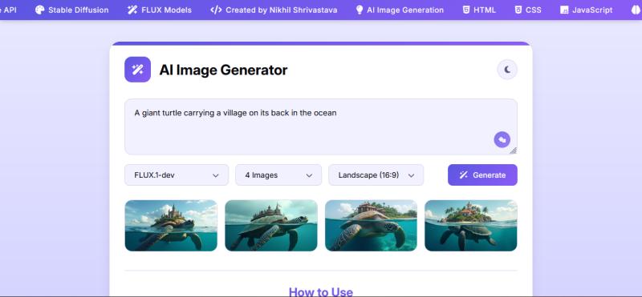Click the AI Image Generation banner text
The height and width of the screenshot is (297, 642).
click(x=405, y=10)
